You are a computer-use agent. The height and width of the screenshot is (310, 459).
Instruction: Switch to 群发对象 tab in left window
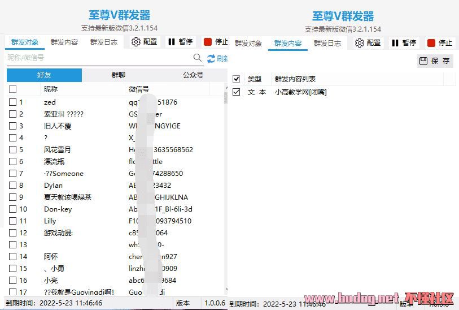(x=25, y=42)
